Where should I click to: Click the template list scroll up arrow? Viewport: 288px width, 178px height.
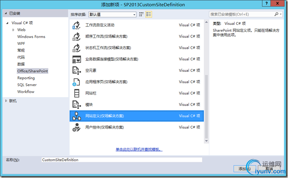pyautogui.click(x=207, y=22)
